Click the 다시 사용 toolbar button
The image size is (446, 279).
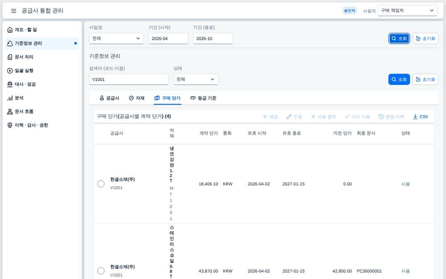(357, 117)
